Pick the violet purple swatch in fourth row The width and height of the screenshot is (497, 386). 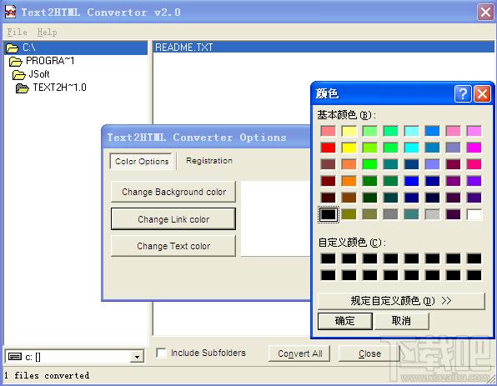[x=474, y=181]
